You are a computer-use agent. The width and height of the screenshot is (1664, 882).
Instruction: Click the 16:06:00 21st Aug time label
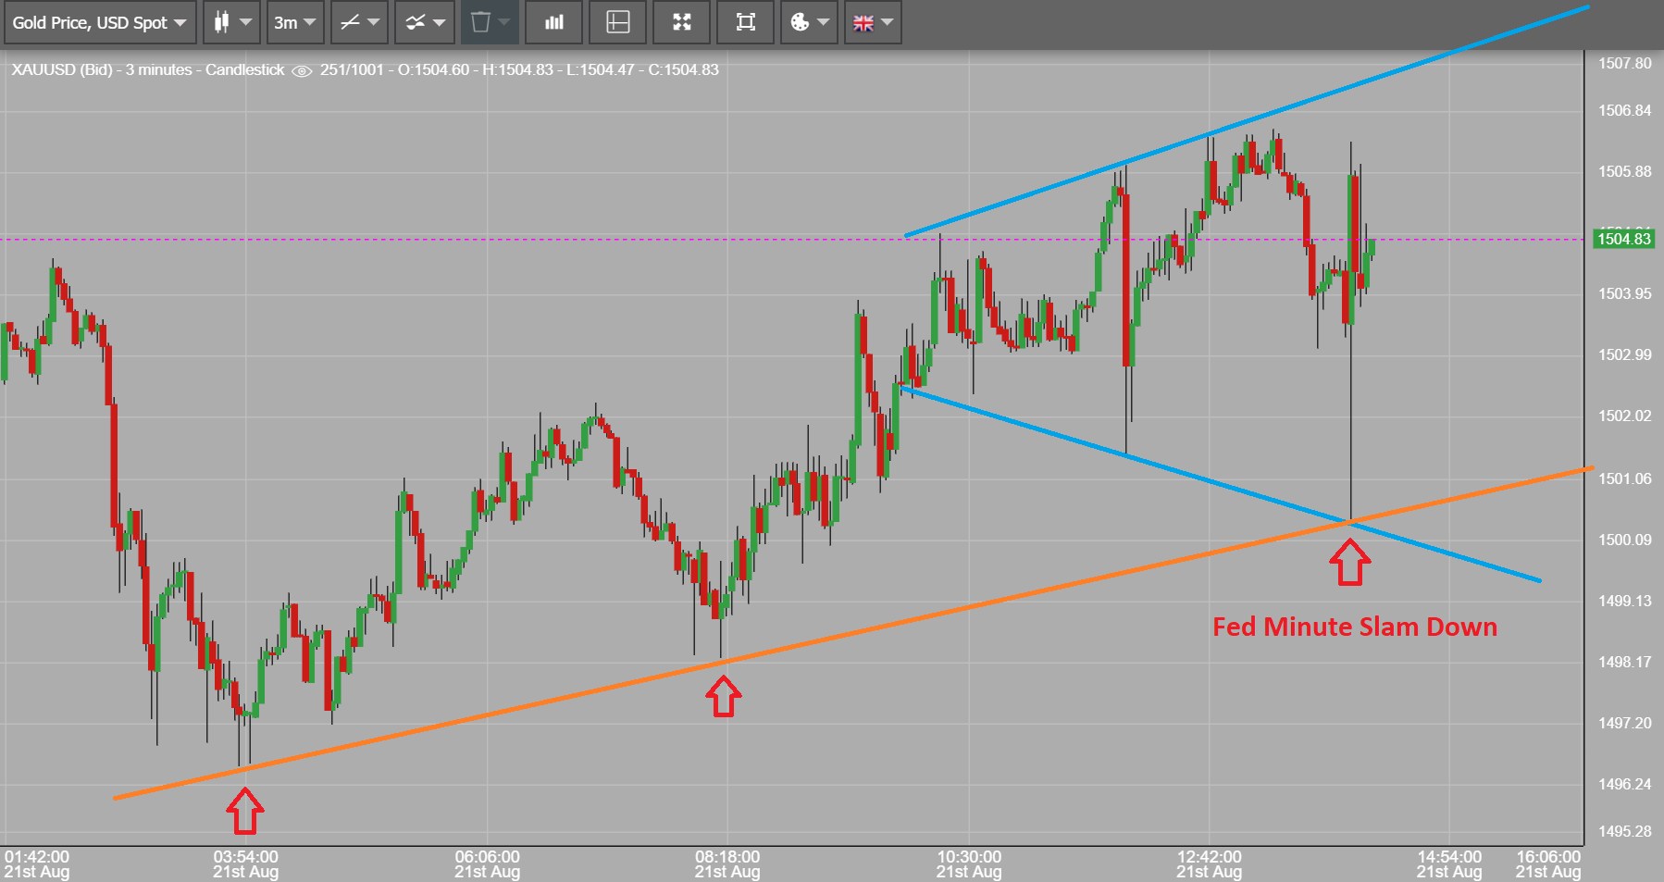[x=1548, y=864]
